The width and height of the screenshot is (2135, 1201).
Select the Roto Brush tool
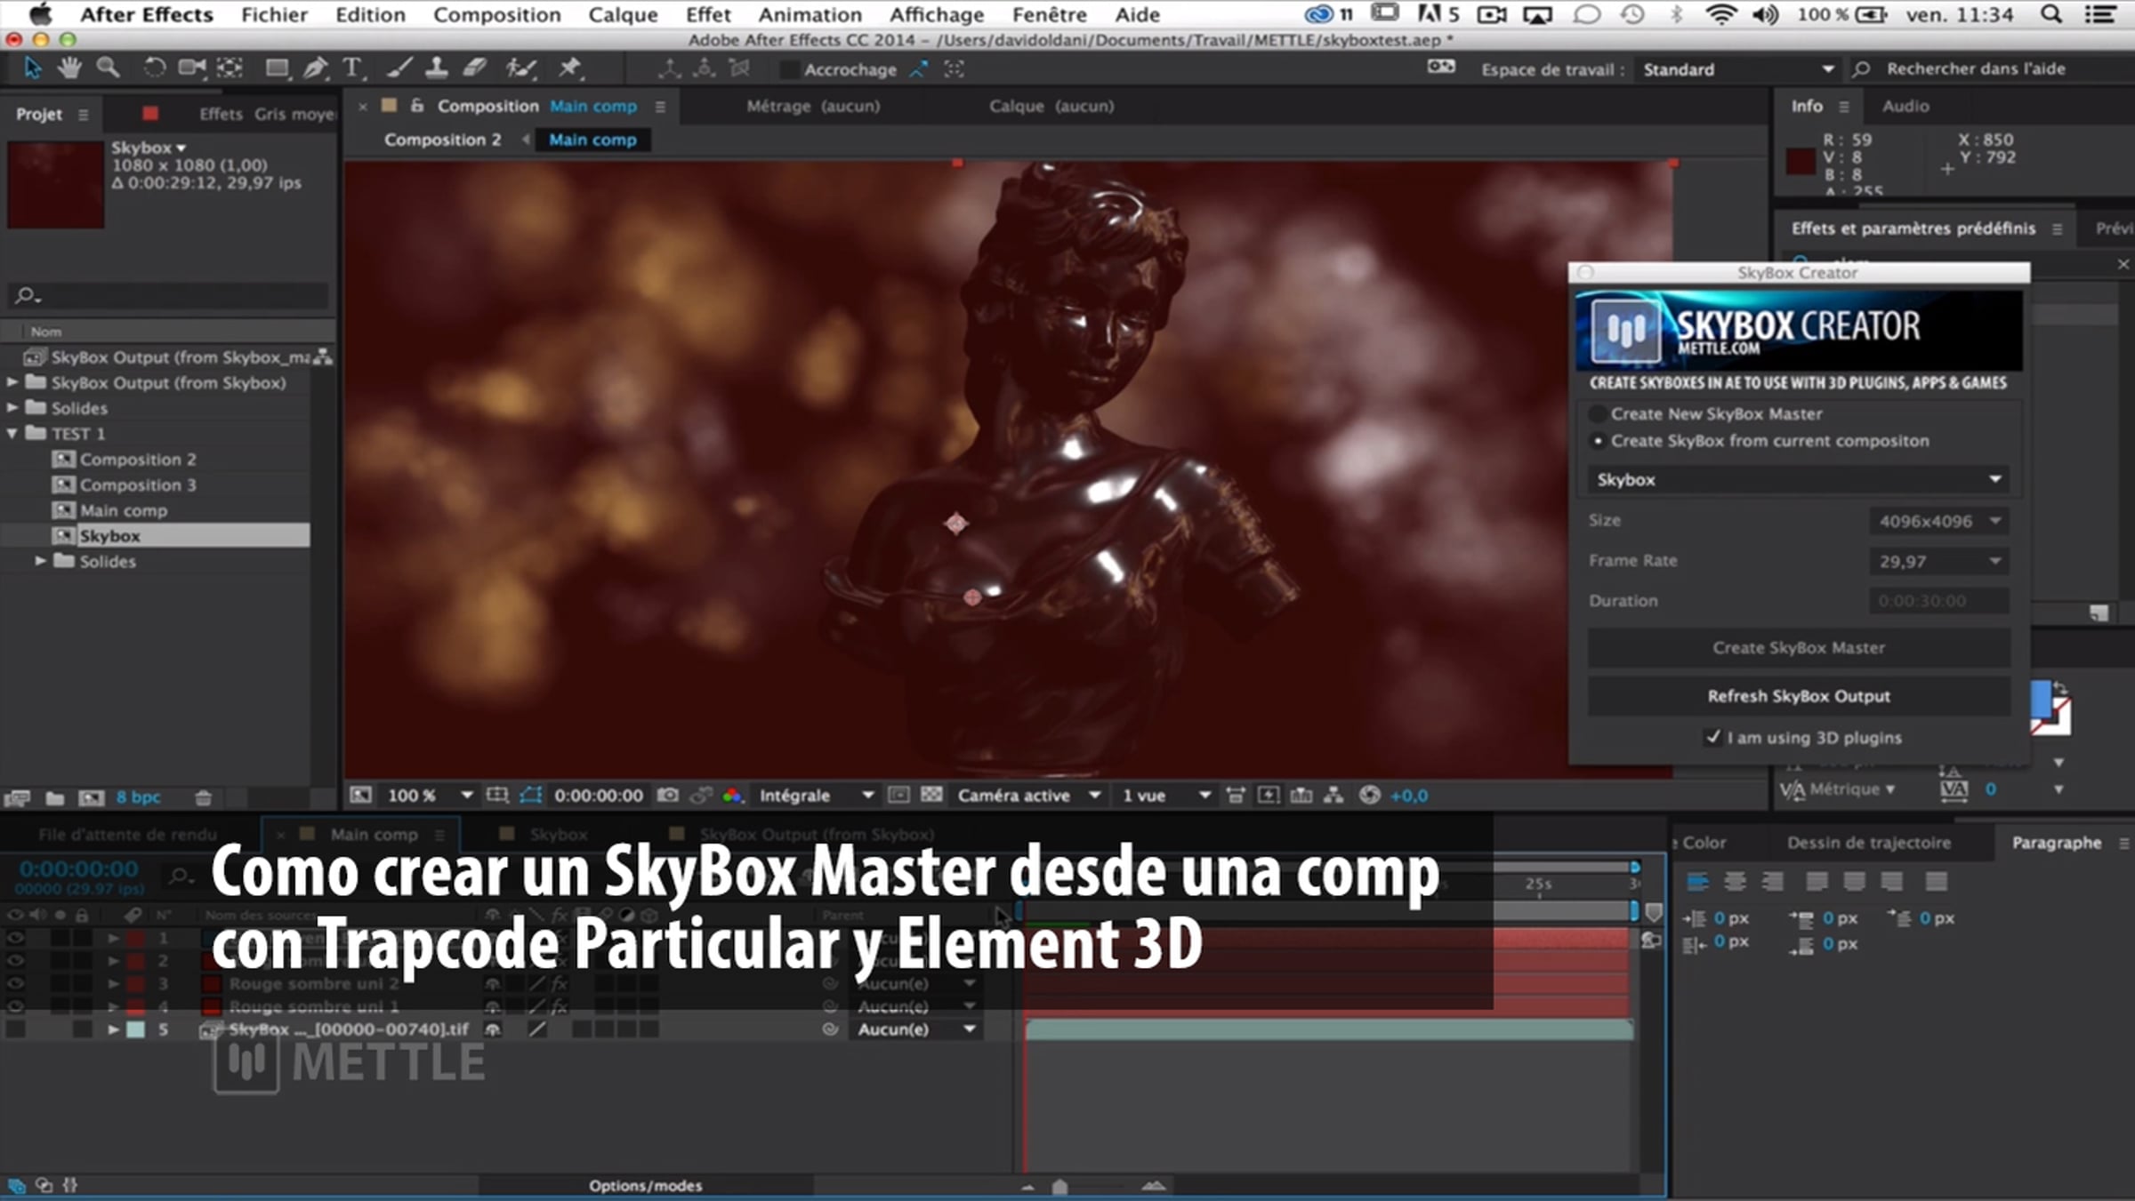coord(521,68)
